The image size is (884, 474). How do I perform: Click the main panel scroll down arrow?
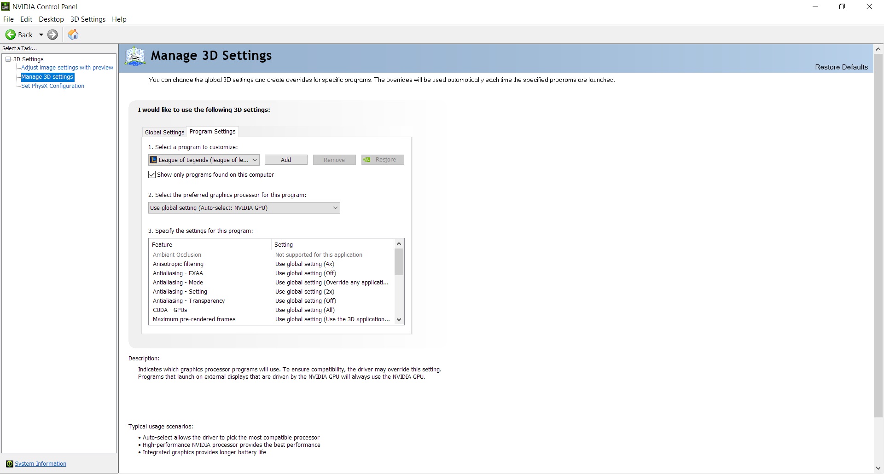tap(878, 468)
